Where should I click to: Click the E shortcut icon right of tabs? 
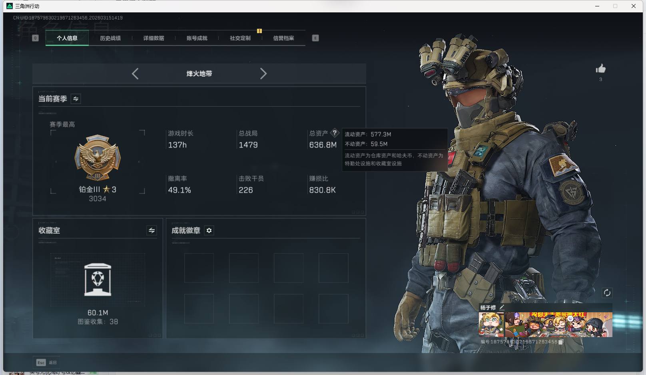pyautogui.click(x=315, y=38)
